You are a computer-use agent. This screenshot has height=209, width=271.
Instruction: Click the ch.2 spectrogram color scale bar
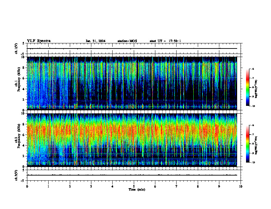[x=248, y=144]
